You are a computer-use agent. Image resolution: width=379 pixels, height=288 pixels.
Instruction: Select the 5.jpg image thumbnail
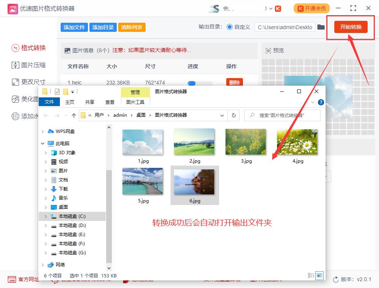(143, 181)
